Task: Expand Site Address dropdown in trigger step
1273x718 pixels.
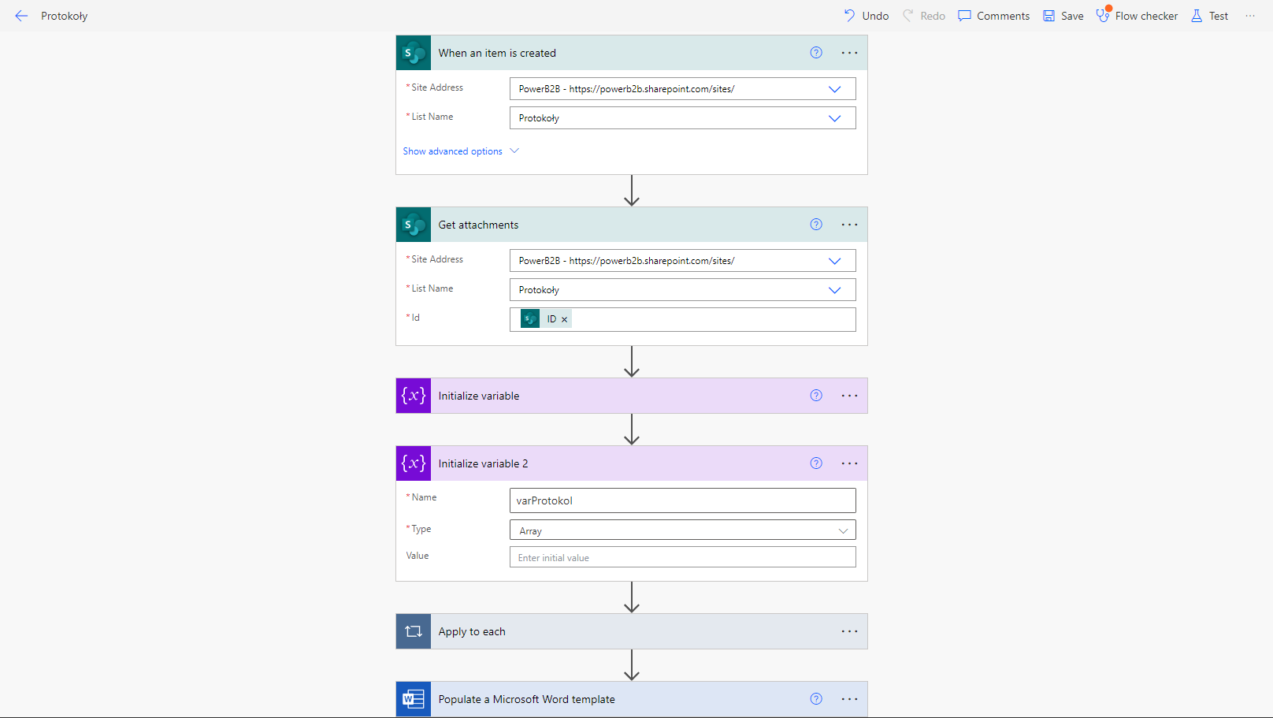Action: (x=834, y=89)
